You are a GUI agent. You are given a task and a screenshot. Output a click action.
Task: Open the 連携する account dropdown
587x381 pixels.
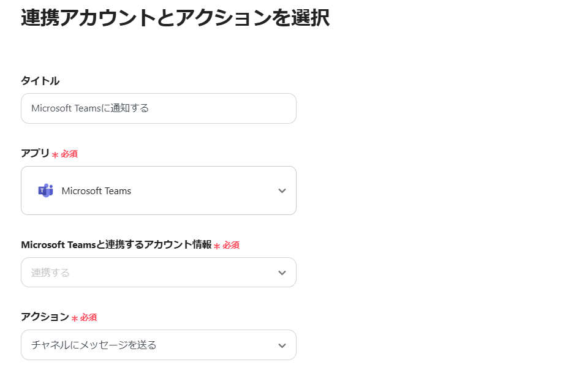pos(158,272)
